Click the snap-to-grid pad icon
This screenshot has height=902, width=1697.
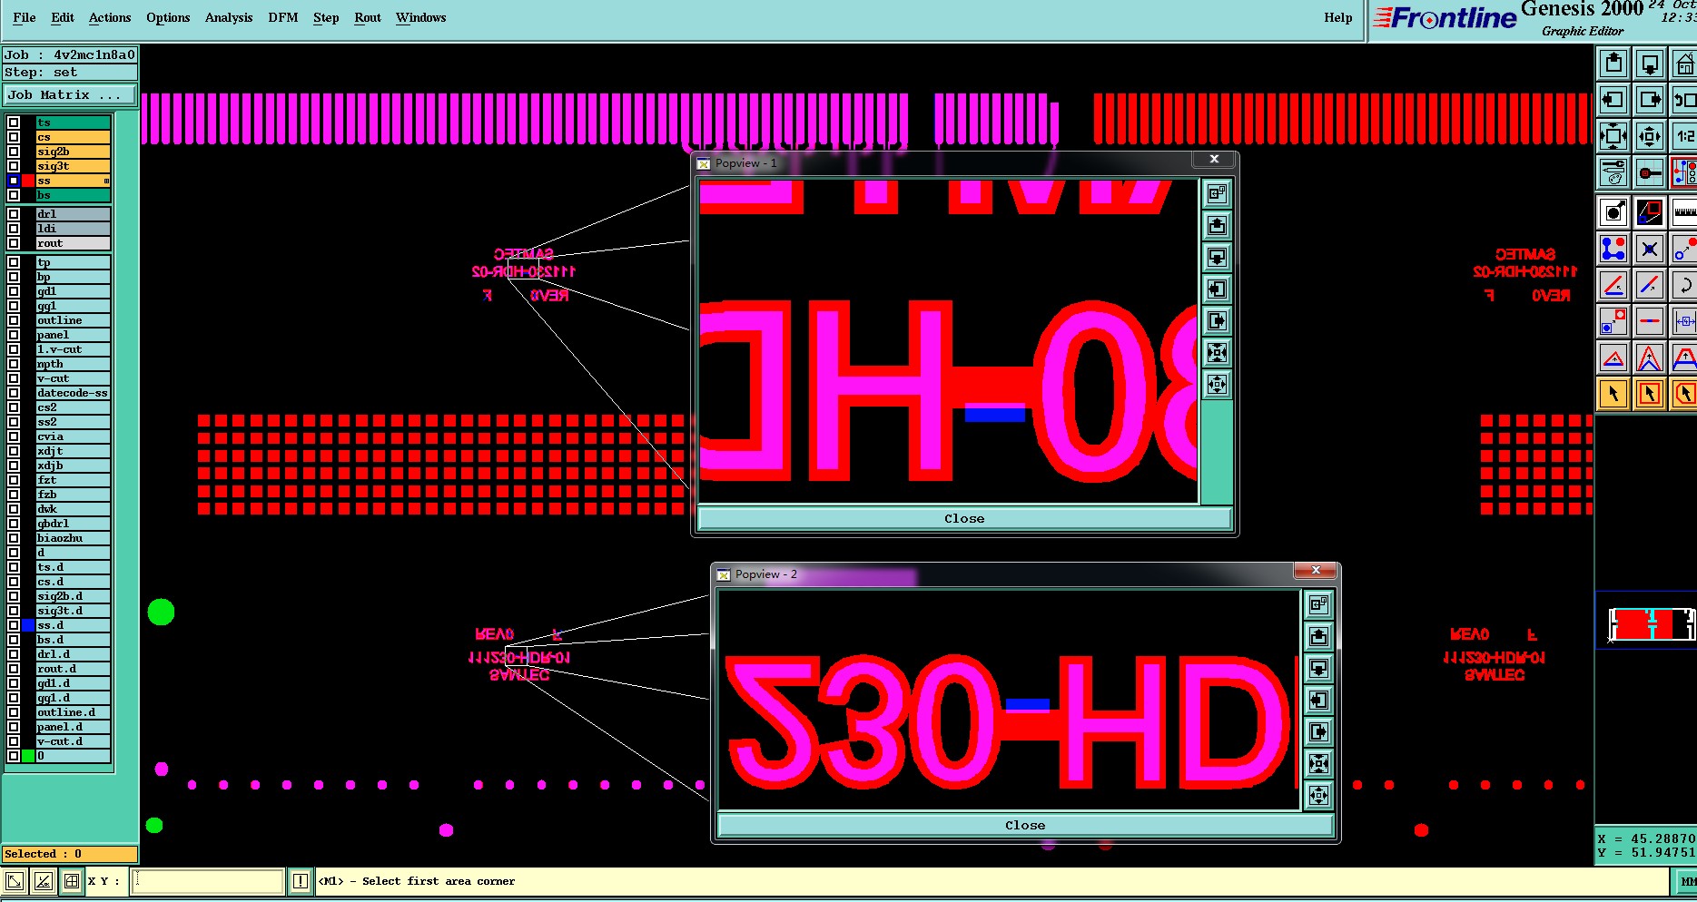point(1650,172)
